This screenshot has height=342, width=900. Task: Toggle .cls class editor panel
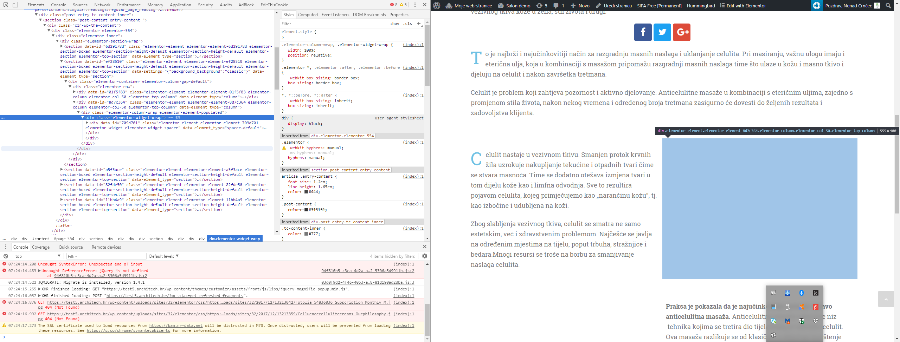pos(408,24)
